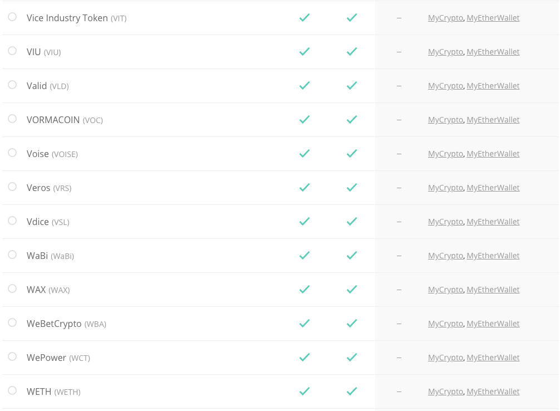This screenshot has height=411, width=560.
Task: Select the VIU radio button
Action: point(12,51)
